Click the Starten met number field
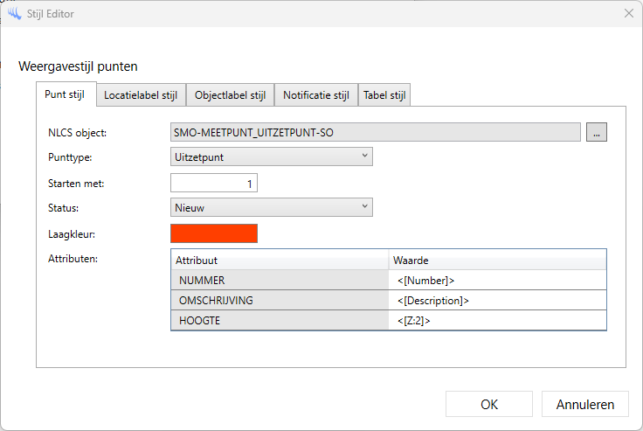 tap(214, 183)
